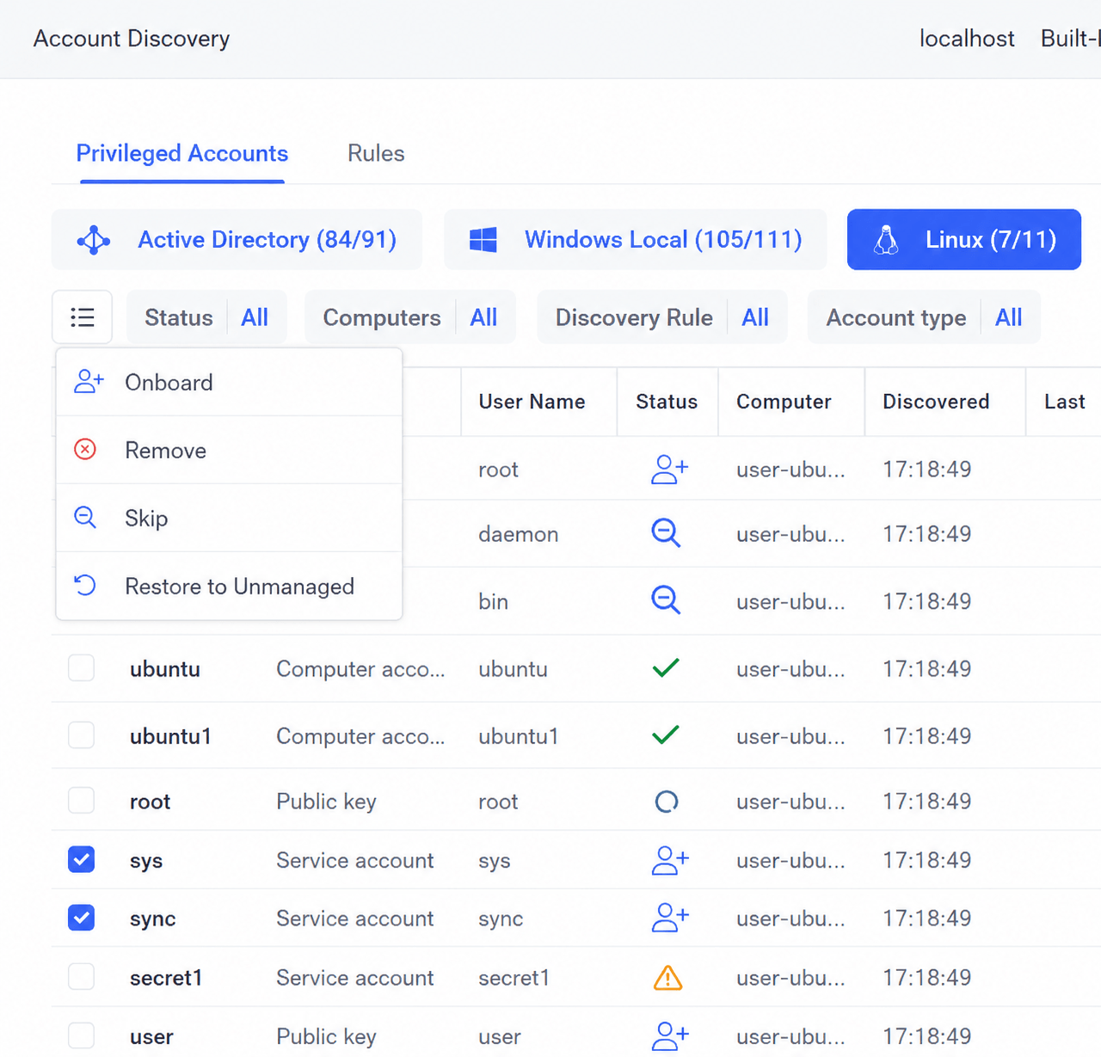Viewport: 1101px width, 1057px height.
Task: Click the user name bin
Action: click(493, 601)
